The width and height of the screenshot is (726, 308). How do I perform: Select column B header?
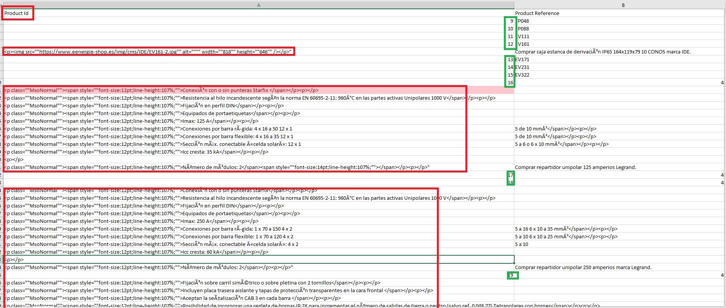[x=620, y=5]
